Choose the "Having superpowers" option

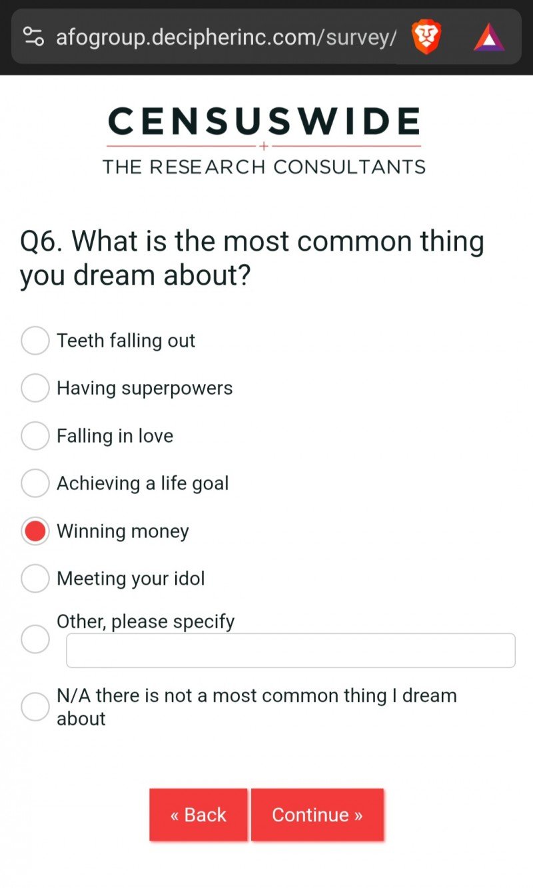pyautogui.click(x=35, y=388)
